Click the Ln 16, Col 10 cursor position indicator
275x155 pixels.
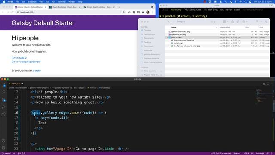pyautogui.click(x=221, y=153)
